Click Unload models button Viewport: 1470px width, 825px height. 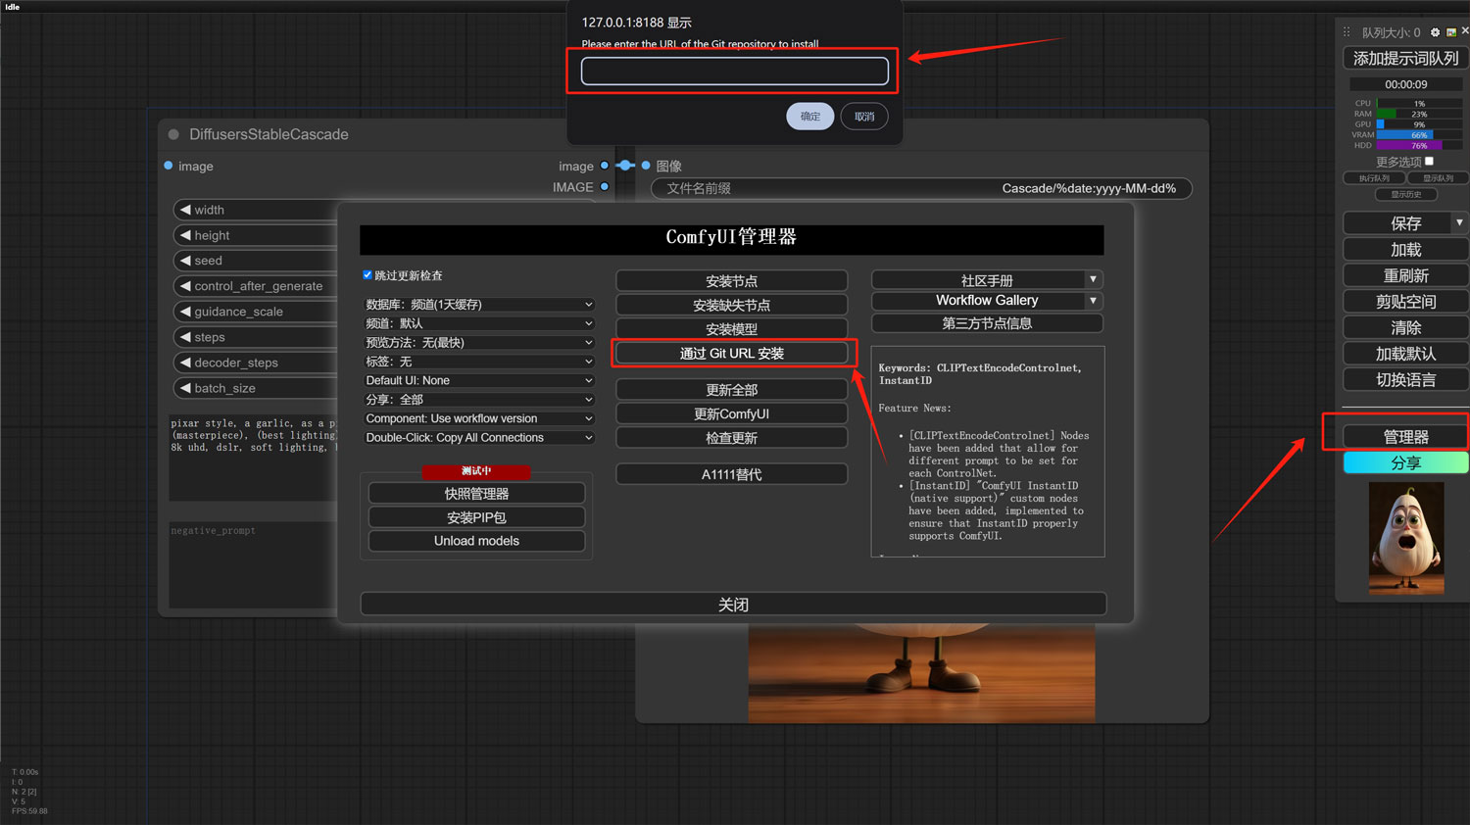477,541
